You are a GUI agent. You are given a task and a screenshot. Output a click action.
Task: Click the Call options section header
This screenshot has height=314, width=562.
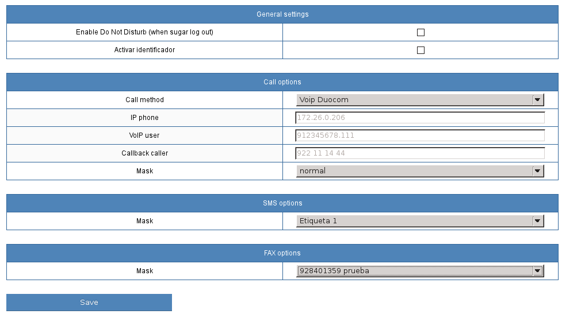282,82
